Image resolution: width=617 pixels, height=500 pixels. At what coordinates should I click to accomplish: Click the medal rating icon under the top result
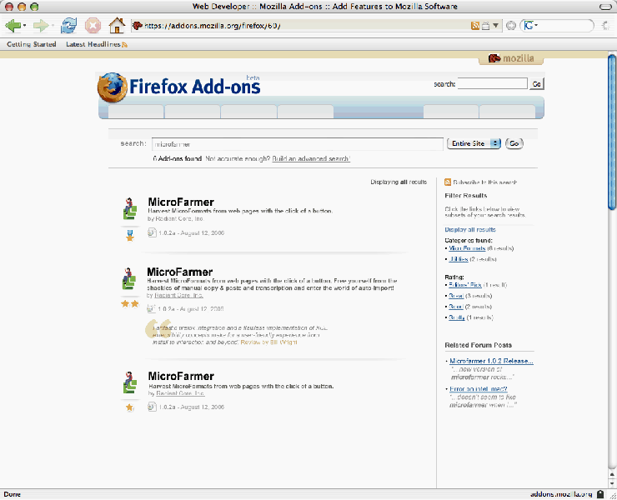click(130, 236)
